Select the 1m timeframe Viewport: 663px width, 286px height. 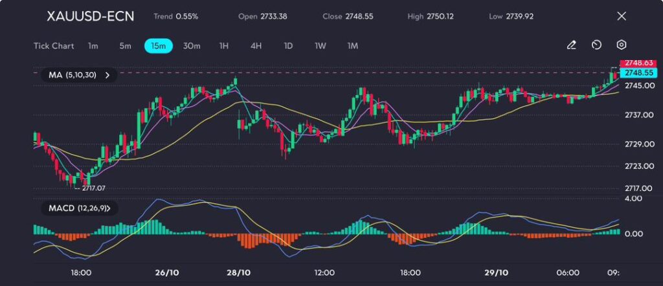point(93,46)
